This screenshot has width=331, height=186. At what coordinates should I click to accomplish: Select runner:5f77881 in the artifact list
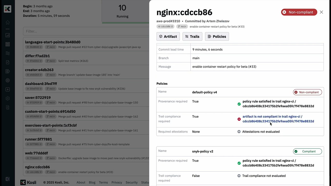[39, 139]
